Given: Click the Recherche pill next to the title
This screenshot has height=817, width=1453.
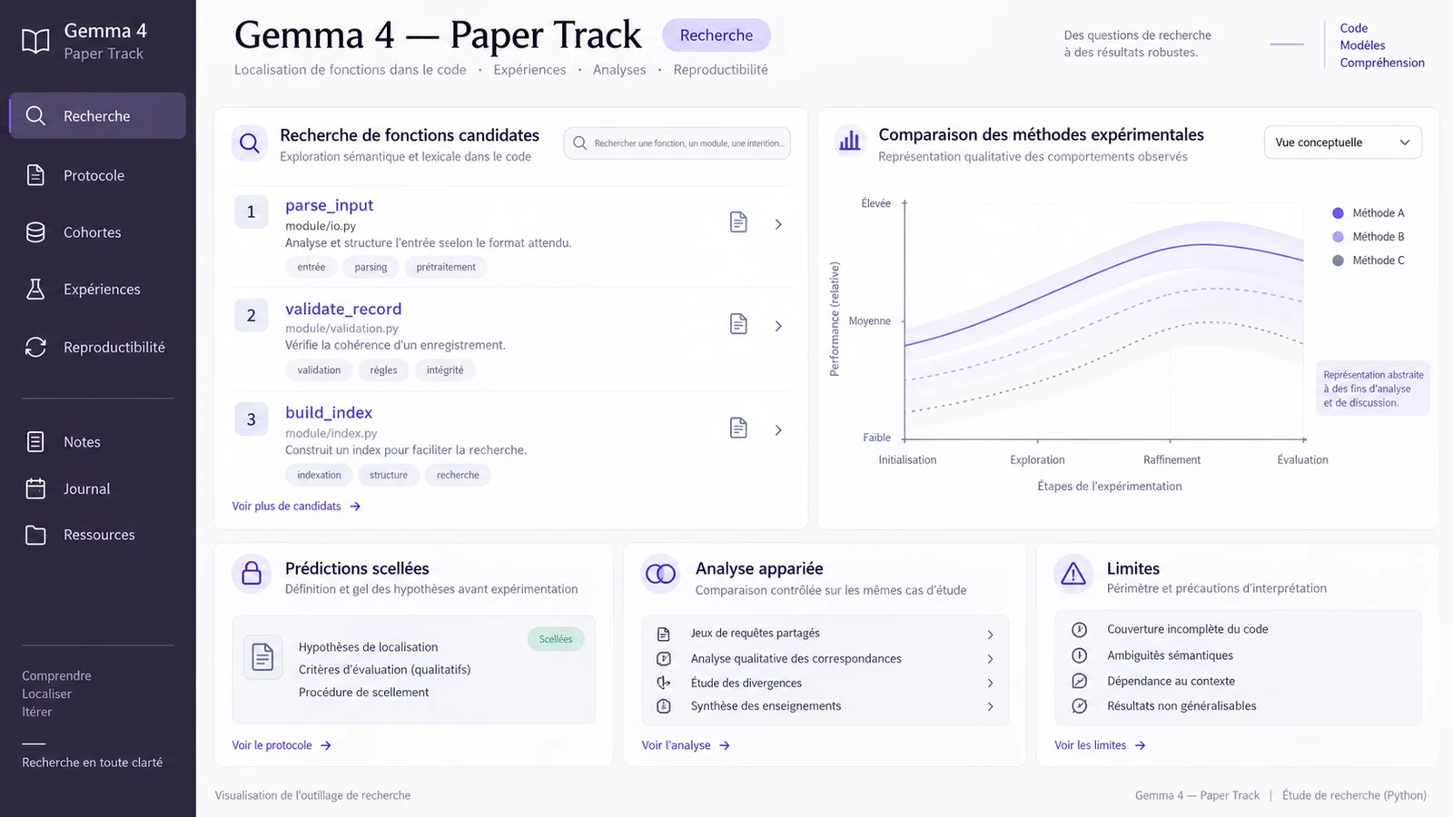Looking at the screenshot, I should click(717, 35).
